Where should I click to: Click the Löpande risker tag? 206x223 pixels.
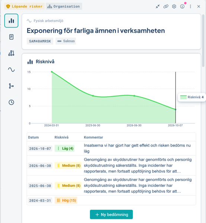pos(25,6)
